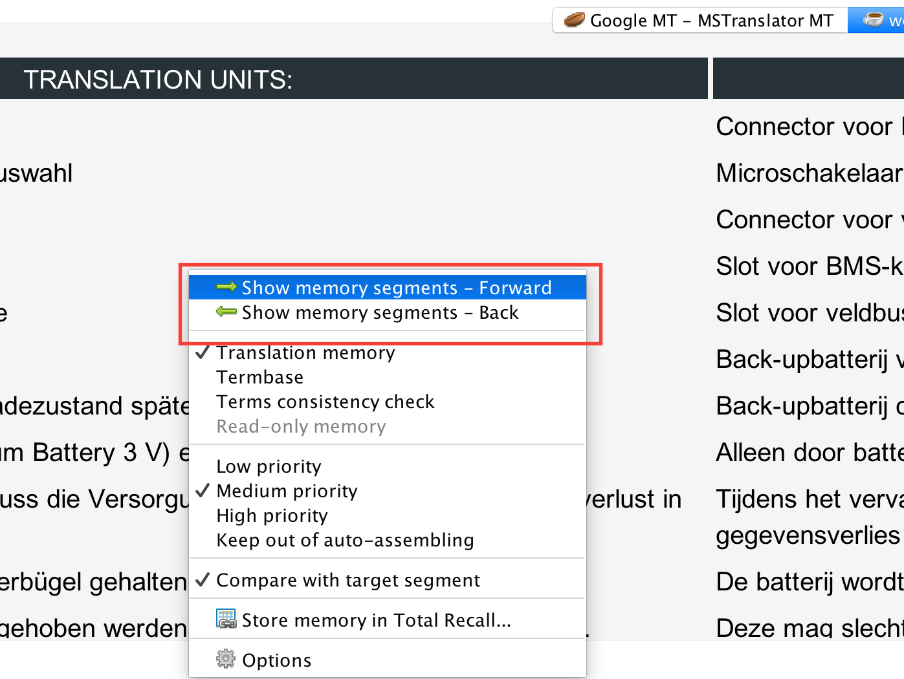
Task: Select the Slot voor BMS target segment
Action: pyautogui.click(x=809, y=266)
